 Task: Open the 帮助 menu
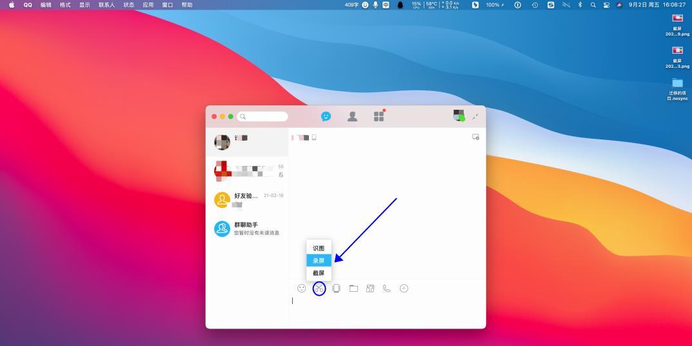click(187, 5)
